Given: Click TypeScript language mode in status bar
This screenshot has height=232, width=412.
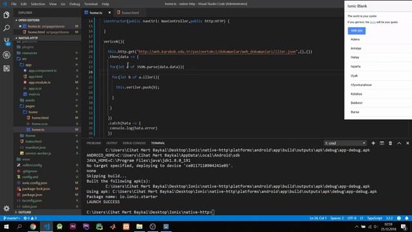Looking at the screenshot, I should click(375, 218).
